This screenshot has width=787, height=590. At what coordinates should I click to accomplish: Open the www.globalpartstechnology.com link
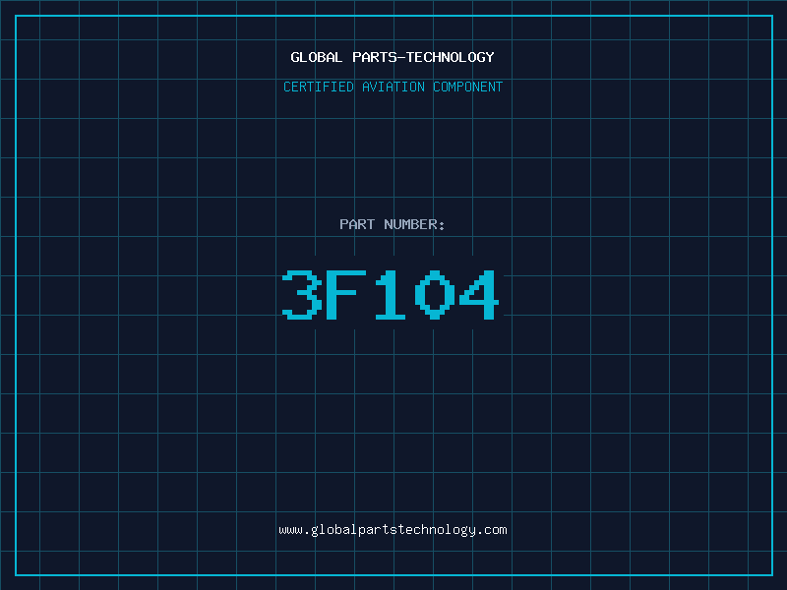click(x=393, y=530)
